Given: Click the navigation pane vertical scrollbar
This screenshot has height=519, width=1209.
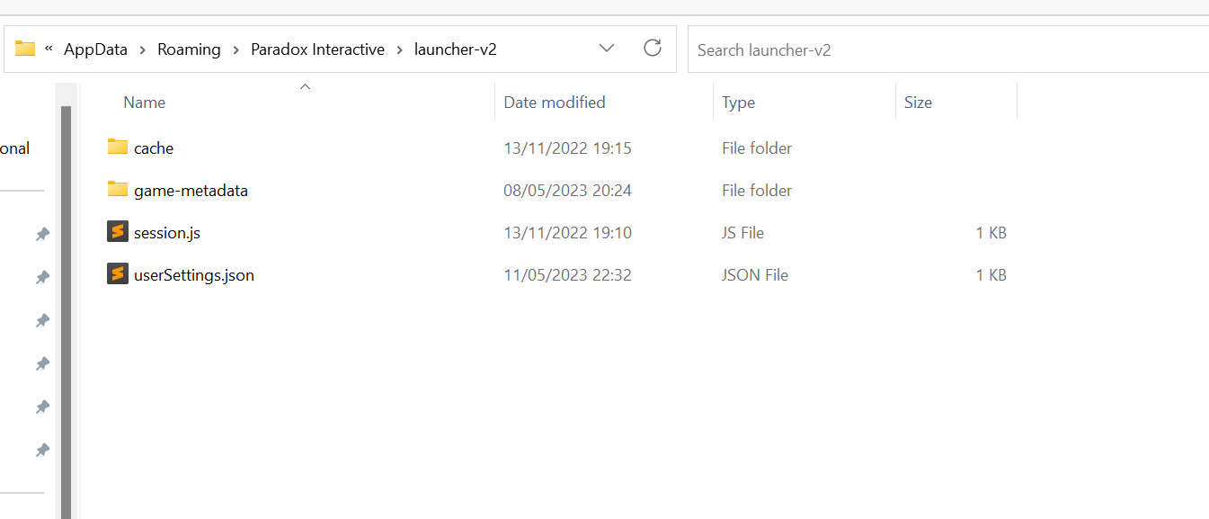Looking at the screenshot, I should coord(66,306).
